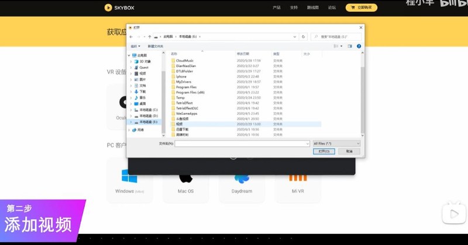This screenshot has width=468, height=245.
Task: Click the change view icon in the dialog toolbar
Action: tap(336, 46)
